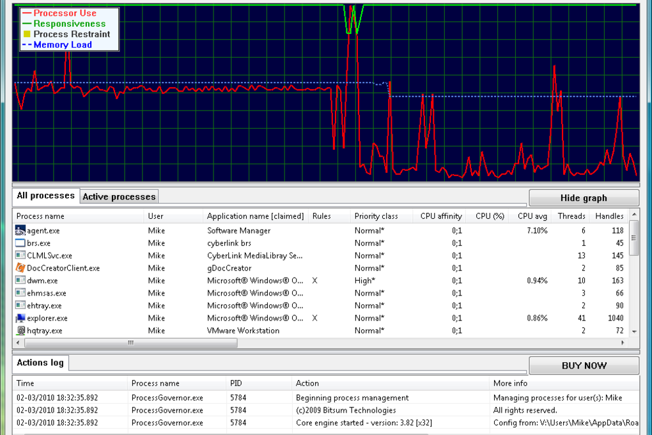The width and height of the screenshot is (652, 435).
Task: Click the BUY NOW button
Action: coord(584,366)
